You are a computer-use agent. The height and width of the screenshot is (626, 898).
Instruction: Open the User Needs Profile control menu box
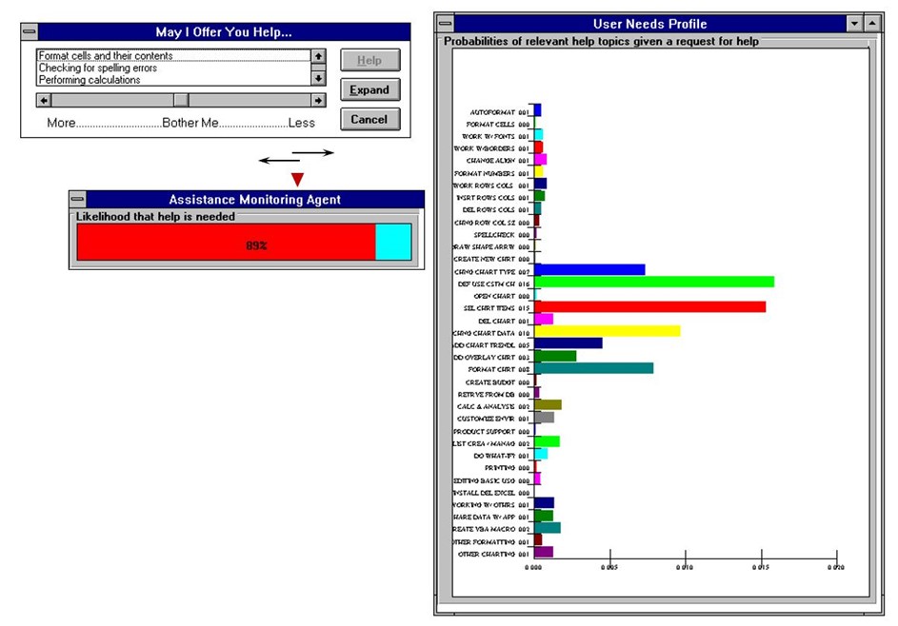pos(445,24)
